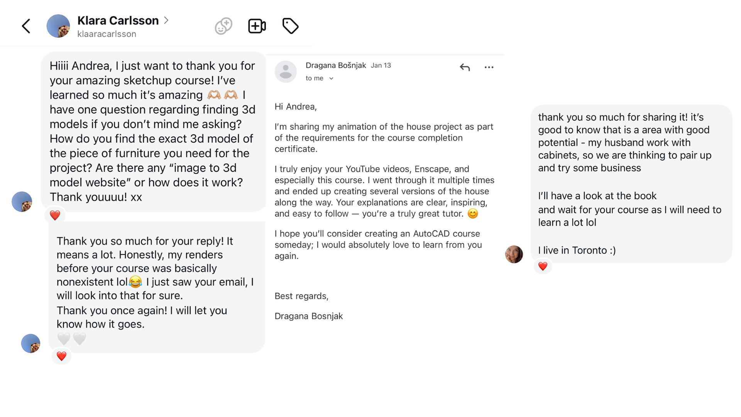Viewport: 741px width, 417px height.
Task: Open the avatar sticker creation icon
Action: (x=223, y=26)
